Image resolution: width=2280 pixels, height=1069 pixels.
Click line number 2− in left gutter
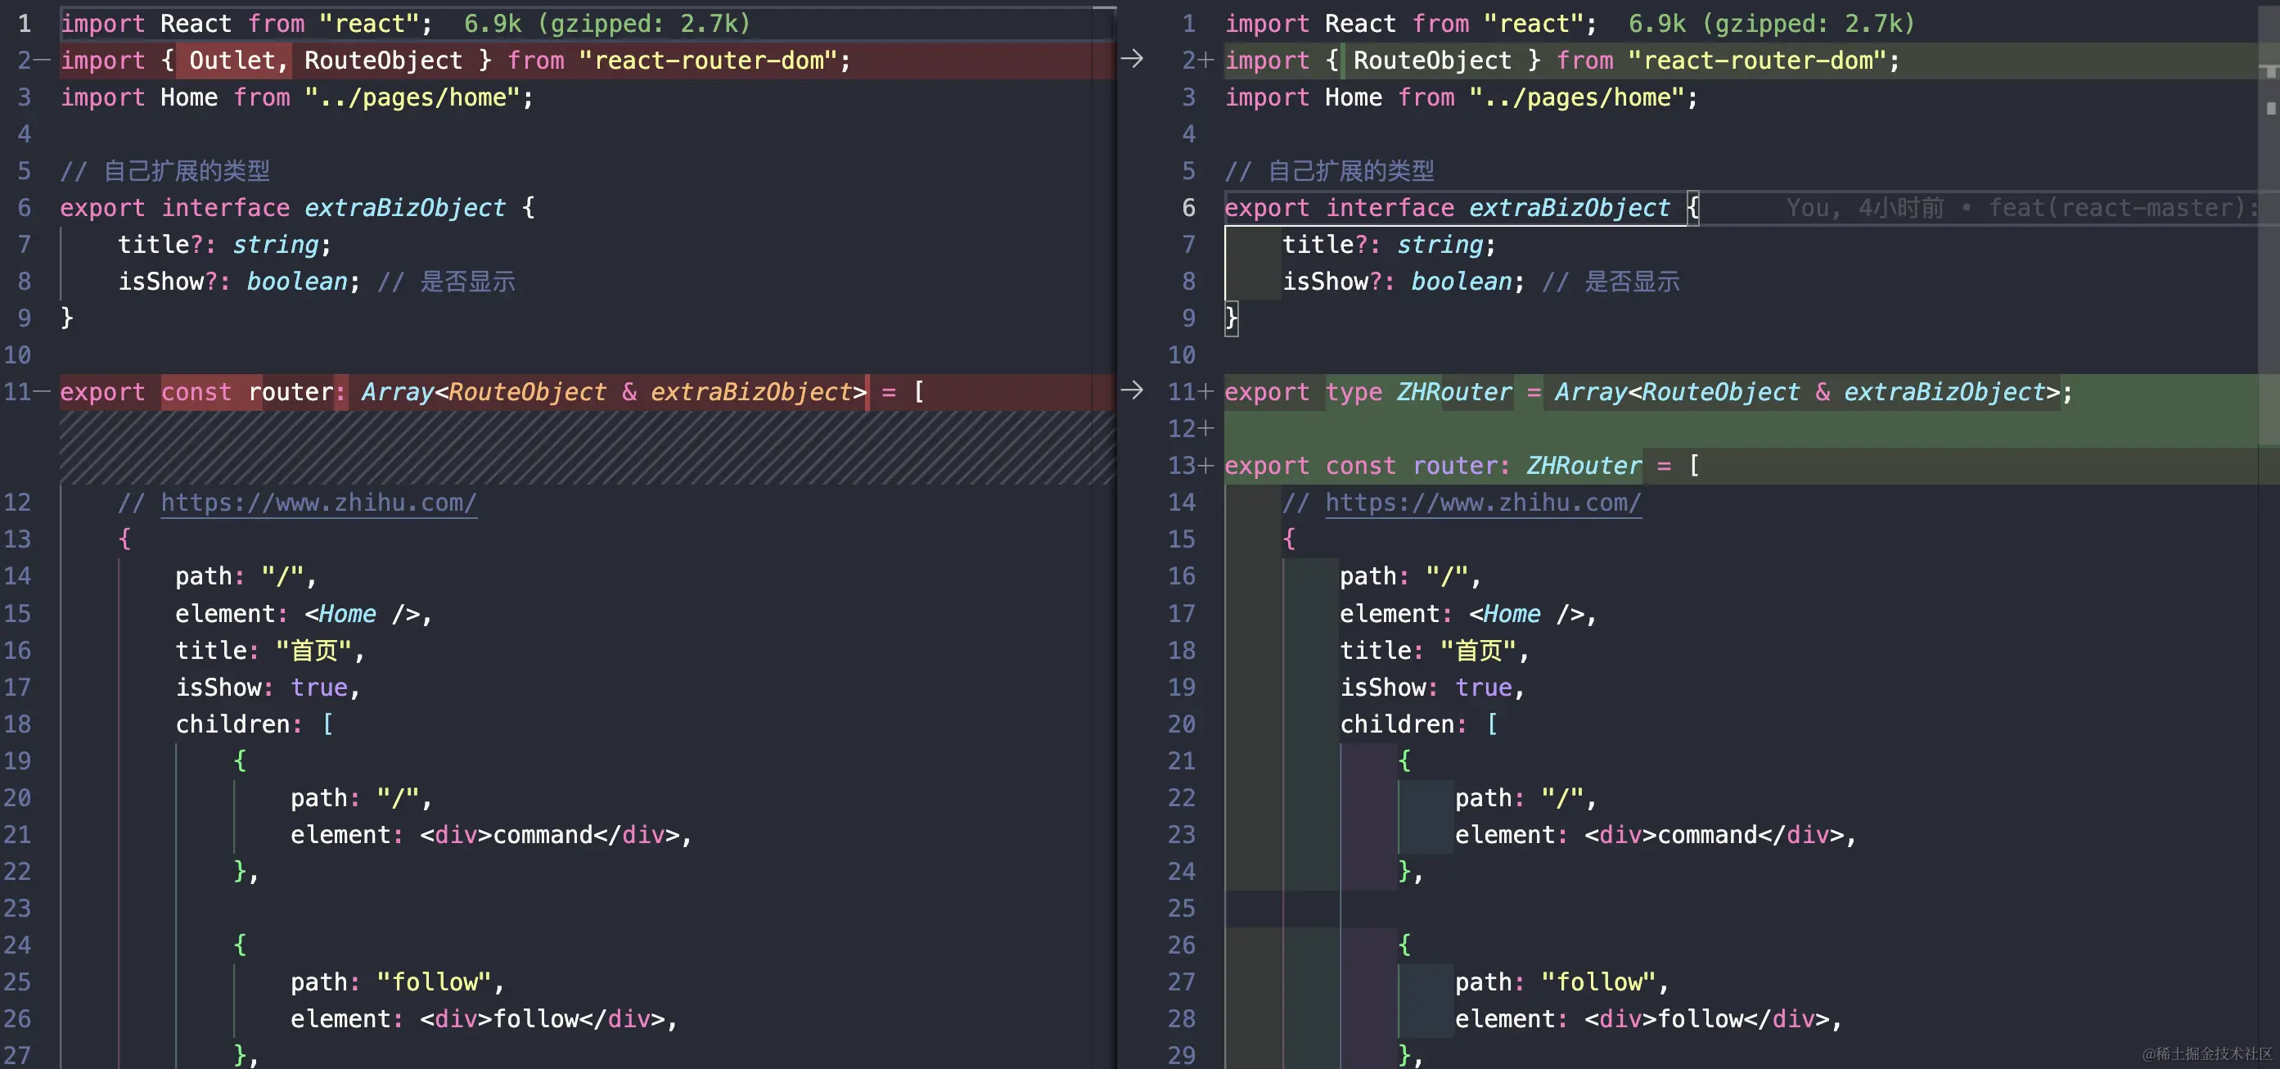point(33,61)
